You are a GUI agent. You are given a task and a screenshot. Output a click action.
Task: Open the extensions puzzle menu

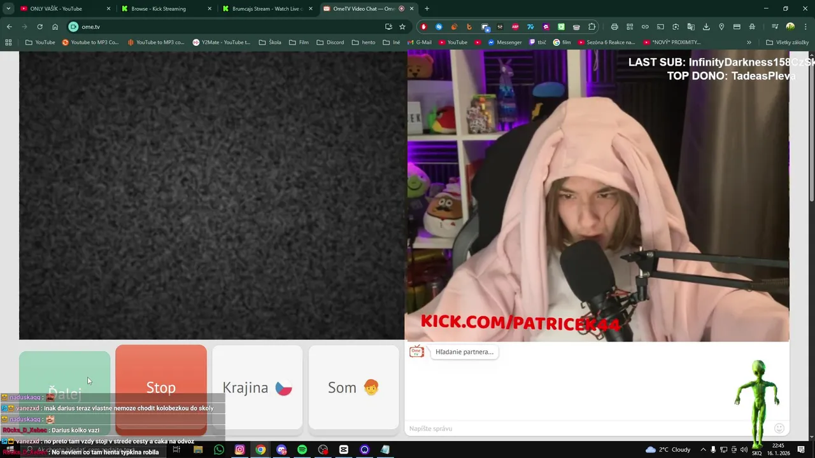click(592, 27)
